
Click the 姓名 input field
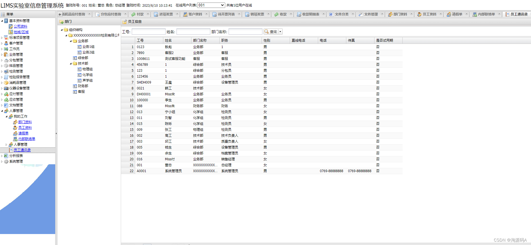point(193,32)
